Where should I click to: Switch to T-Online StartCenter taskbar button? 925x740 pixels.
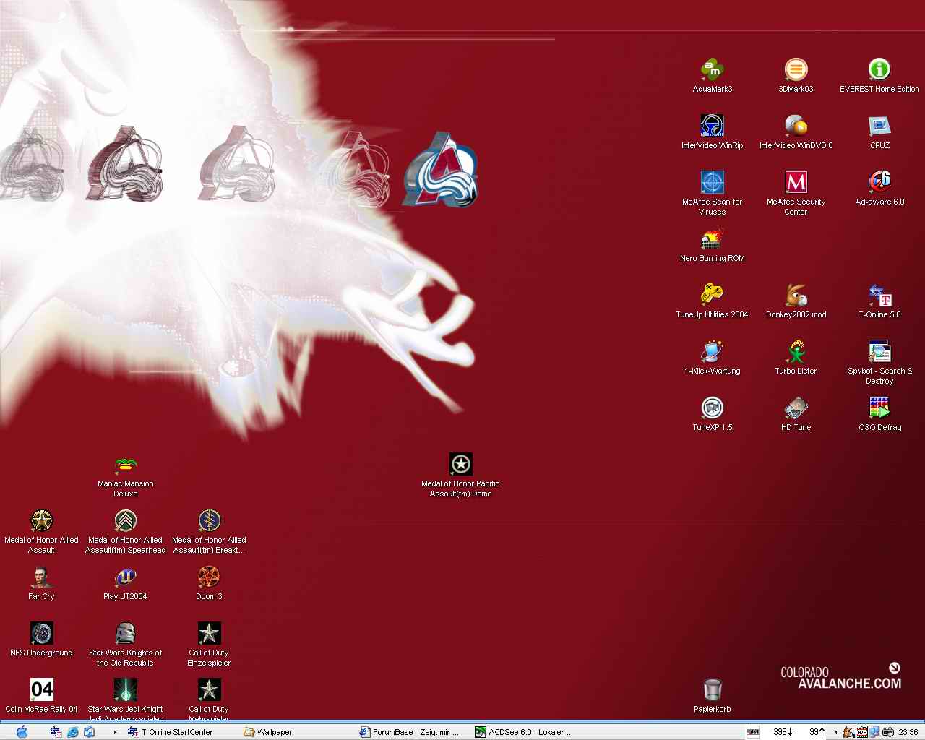(x=170, y=732)
